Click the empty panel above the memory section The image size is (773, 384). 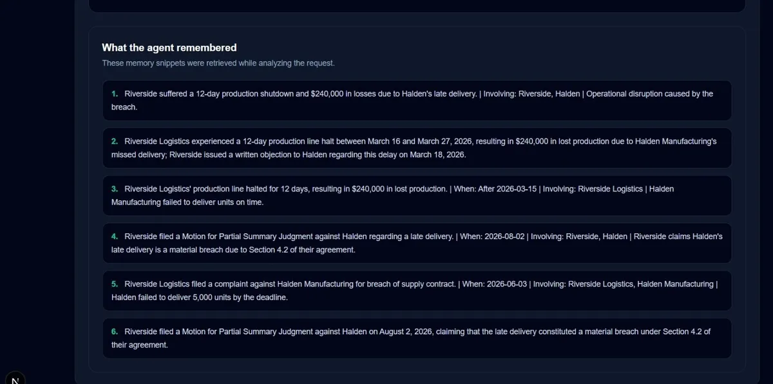pos(417,5)
